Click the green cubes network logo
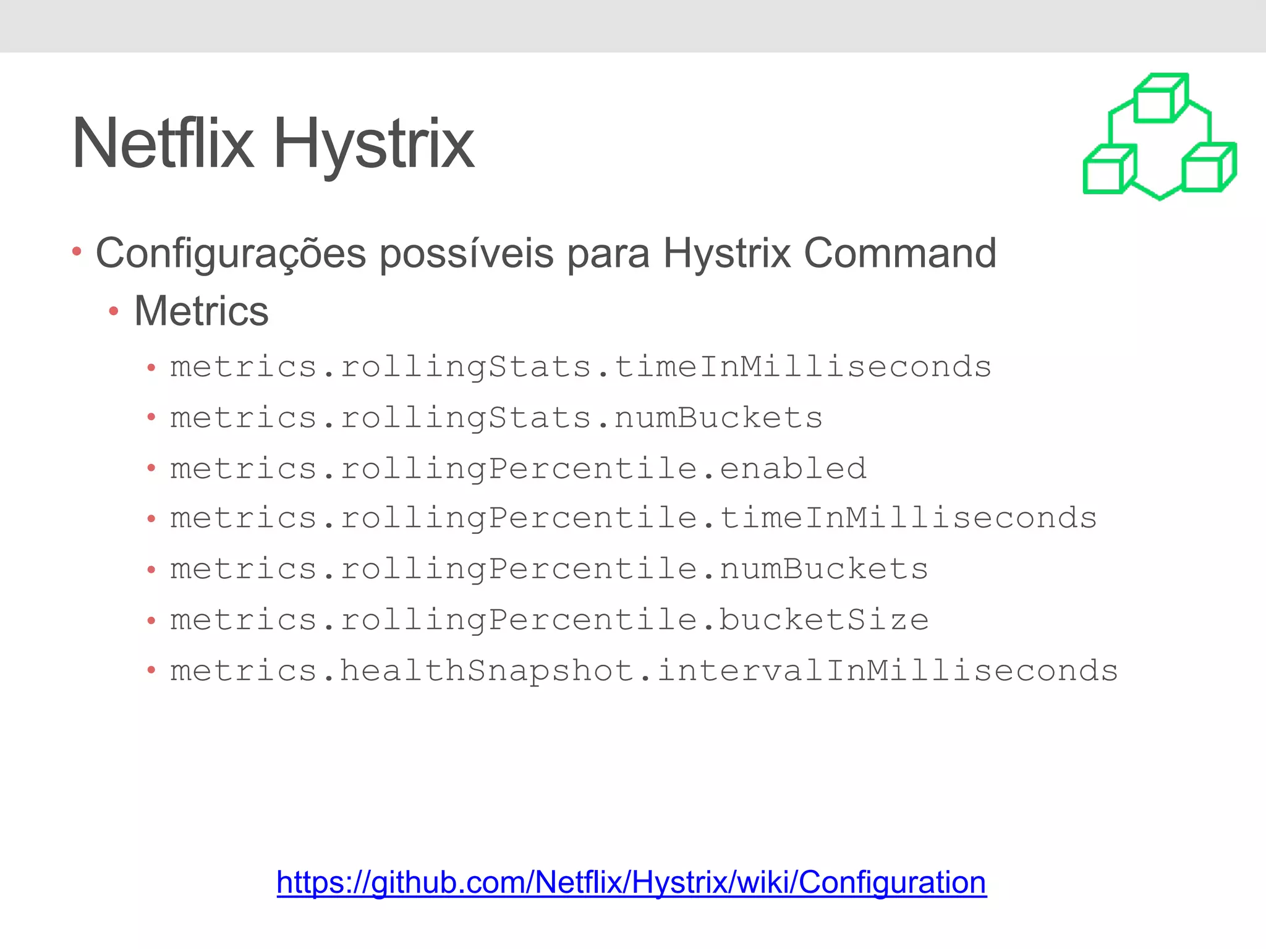This screenshot has width=1266, height=949. [1160, 137]
